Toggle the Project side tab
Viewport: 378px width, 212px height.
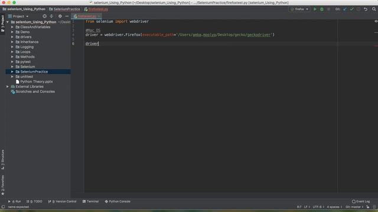pos(2,24)
